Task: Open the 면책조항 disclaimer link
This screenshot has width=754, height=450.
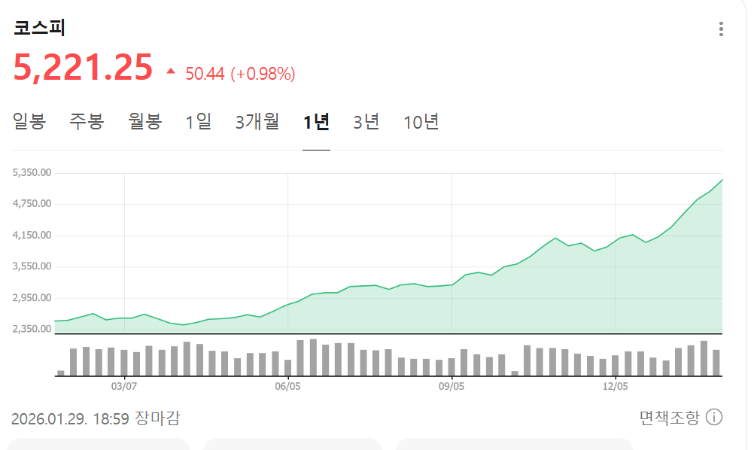Action: (x=669, y=417)
